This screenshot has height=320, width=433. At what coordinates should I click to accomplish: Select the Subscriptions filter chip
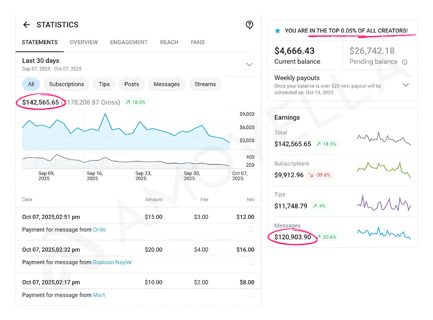67,84
